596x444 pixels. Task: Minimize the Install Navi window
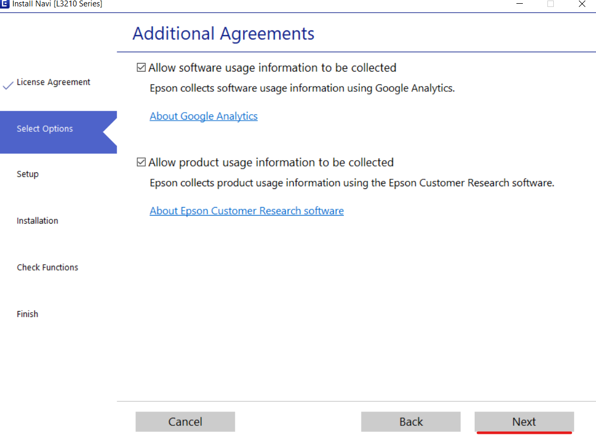pyautogui.click(x=519, y=4)
